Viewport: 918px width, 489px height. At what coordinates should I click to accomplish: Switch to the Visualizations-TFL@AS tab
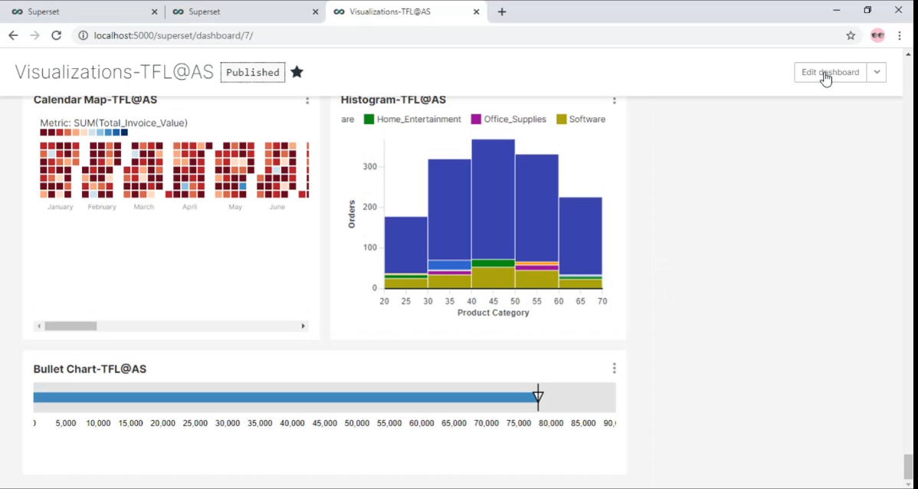[x=398, y=11]
